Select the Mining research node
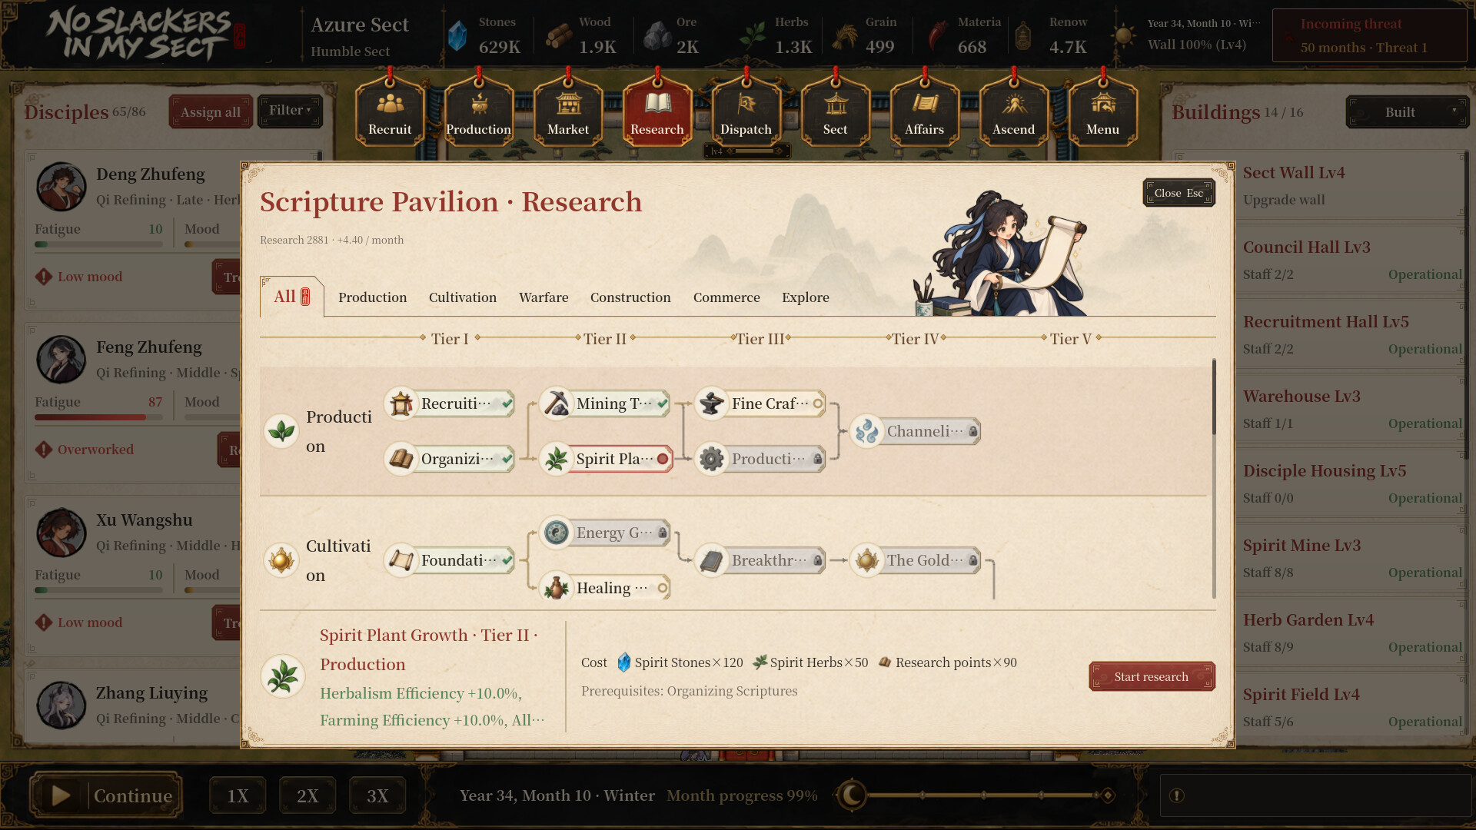 pos(605,403)
